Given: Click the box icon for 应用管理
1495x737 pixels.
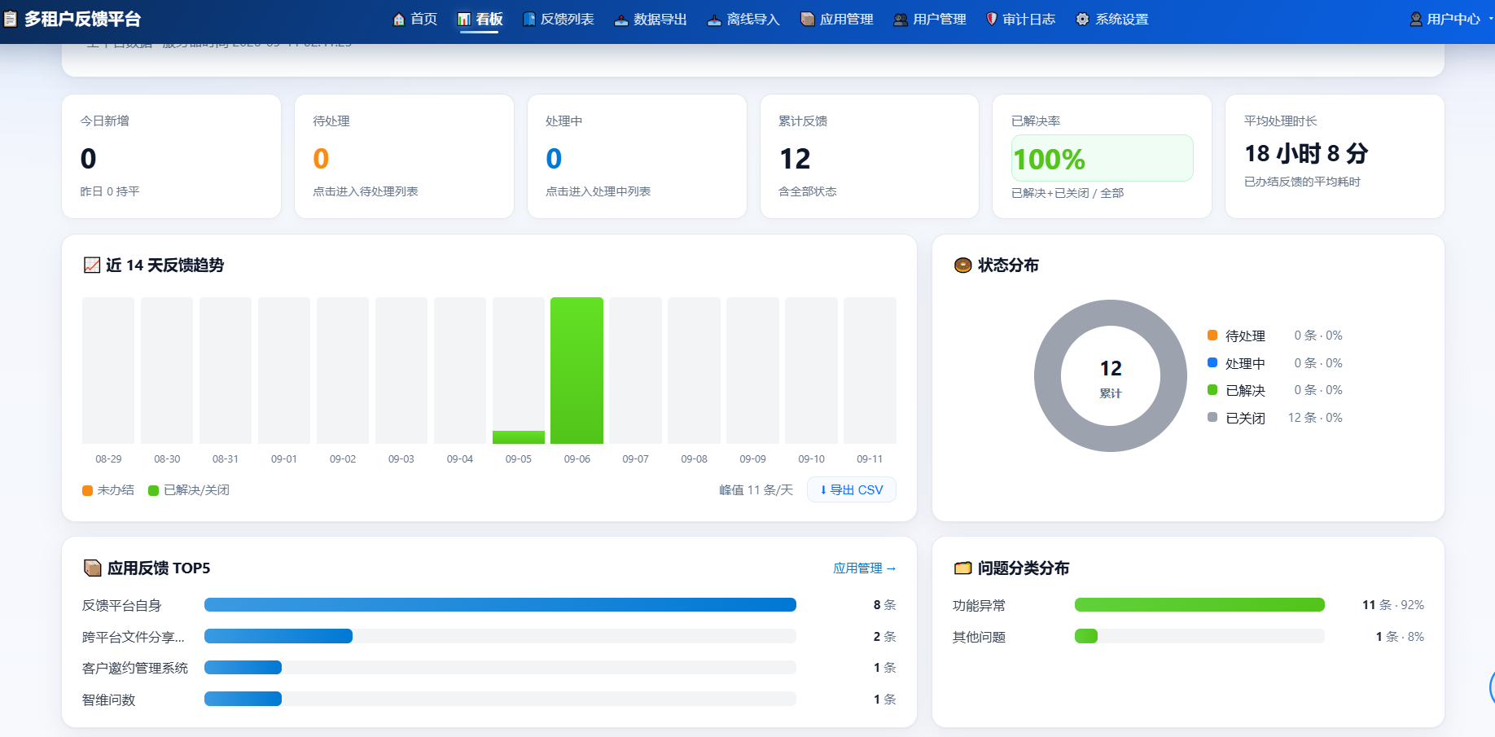Looking at the screenshot, I should click(808, 20).
